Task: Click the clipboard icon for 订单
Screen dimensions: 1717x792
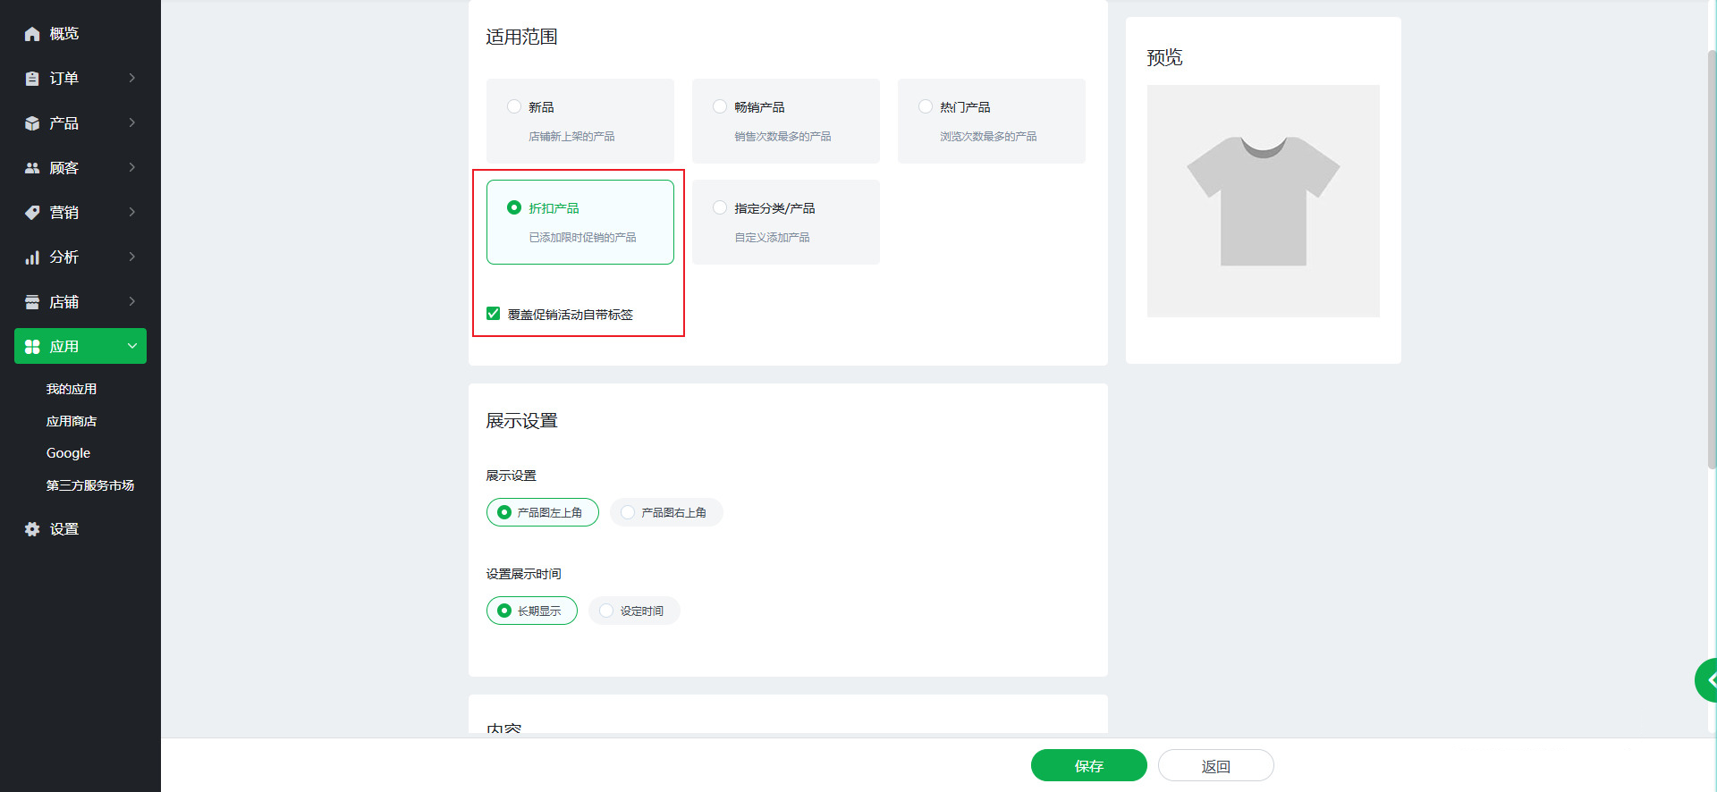Action: click(x=32, y=79)
